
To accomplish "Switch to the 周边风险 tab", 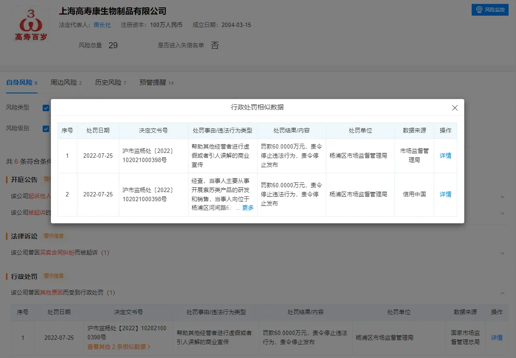I will [66, 83].
